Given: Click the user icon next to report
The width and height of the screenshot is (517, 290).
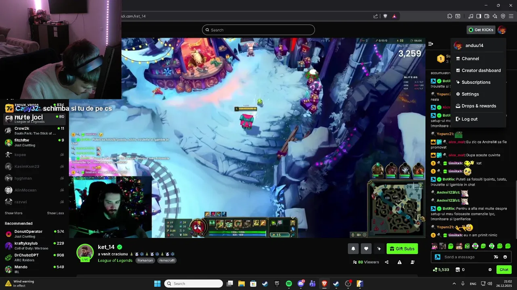Looking at the screenshot, I should tap(412, 262).
